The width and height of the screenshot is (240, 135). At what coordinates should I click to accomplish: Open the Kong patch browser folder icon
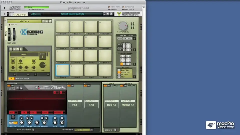click(x=47, y=21)
